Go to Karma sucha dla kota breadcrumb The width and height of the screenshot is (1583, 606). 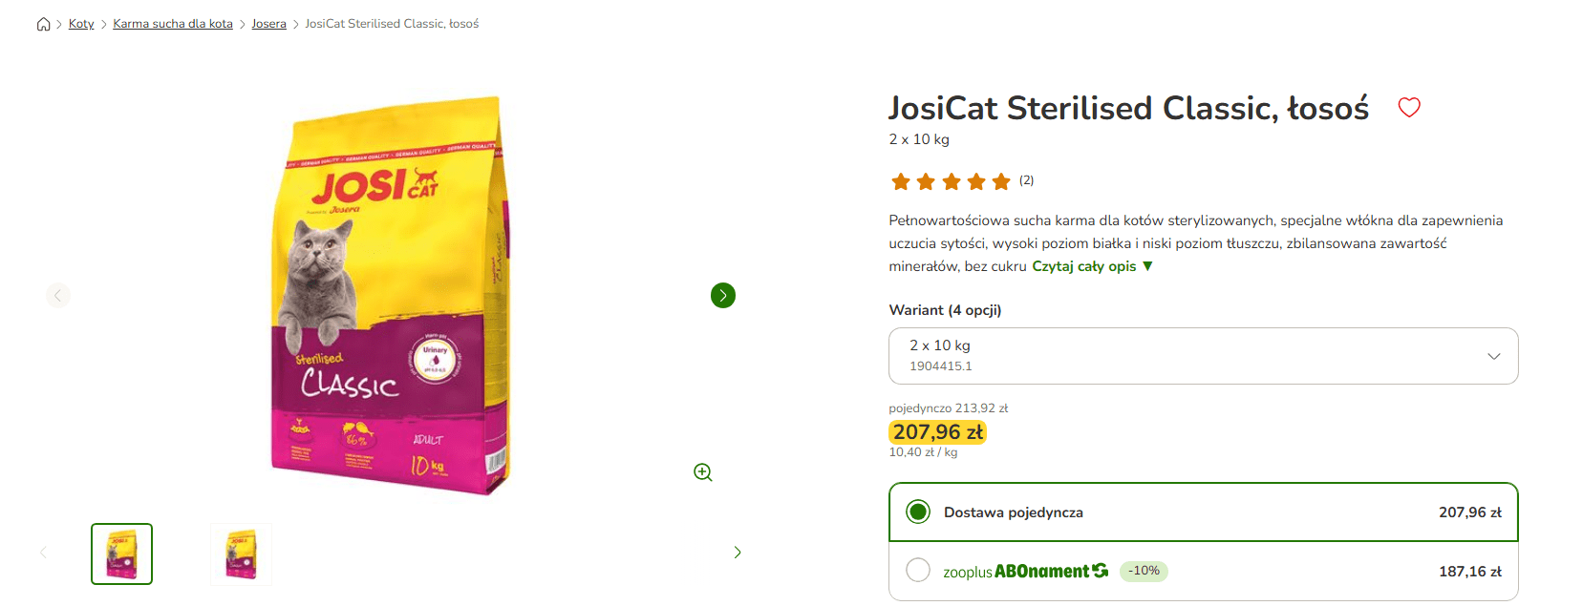pyautogui.click(x=173, y=24)
